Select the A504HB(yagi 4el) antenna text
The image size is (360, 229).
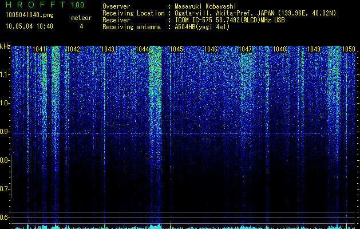(x=202, y=27)
